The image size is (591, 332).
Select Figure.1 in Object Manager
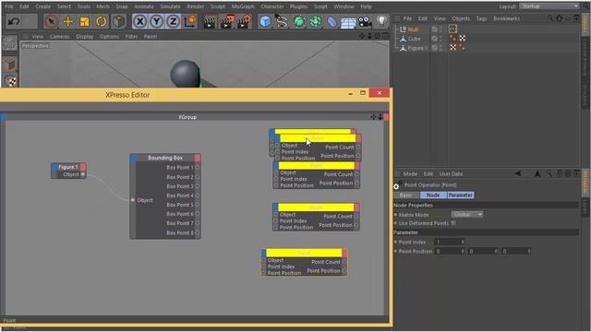point(417,48)
